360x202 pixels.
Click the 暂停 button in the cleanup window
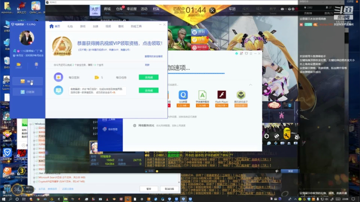[x=149, y=189]
